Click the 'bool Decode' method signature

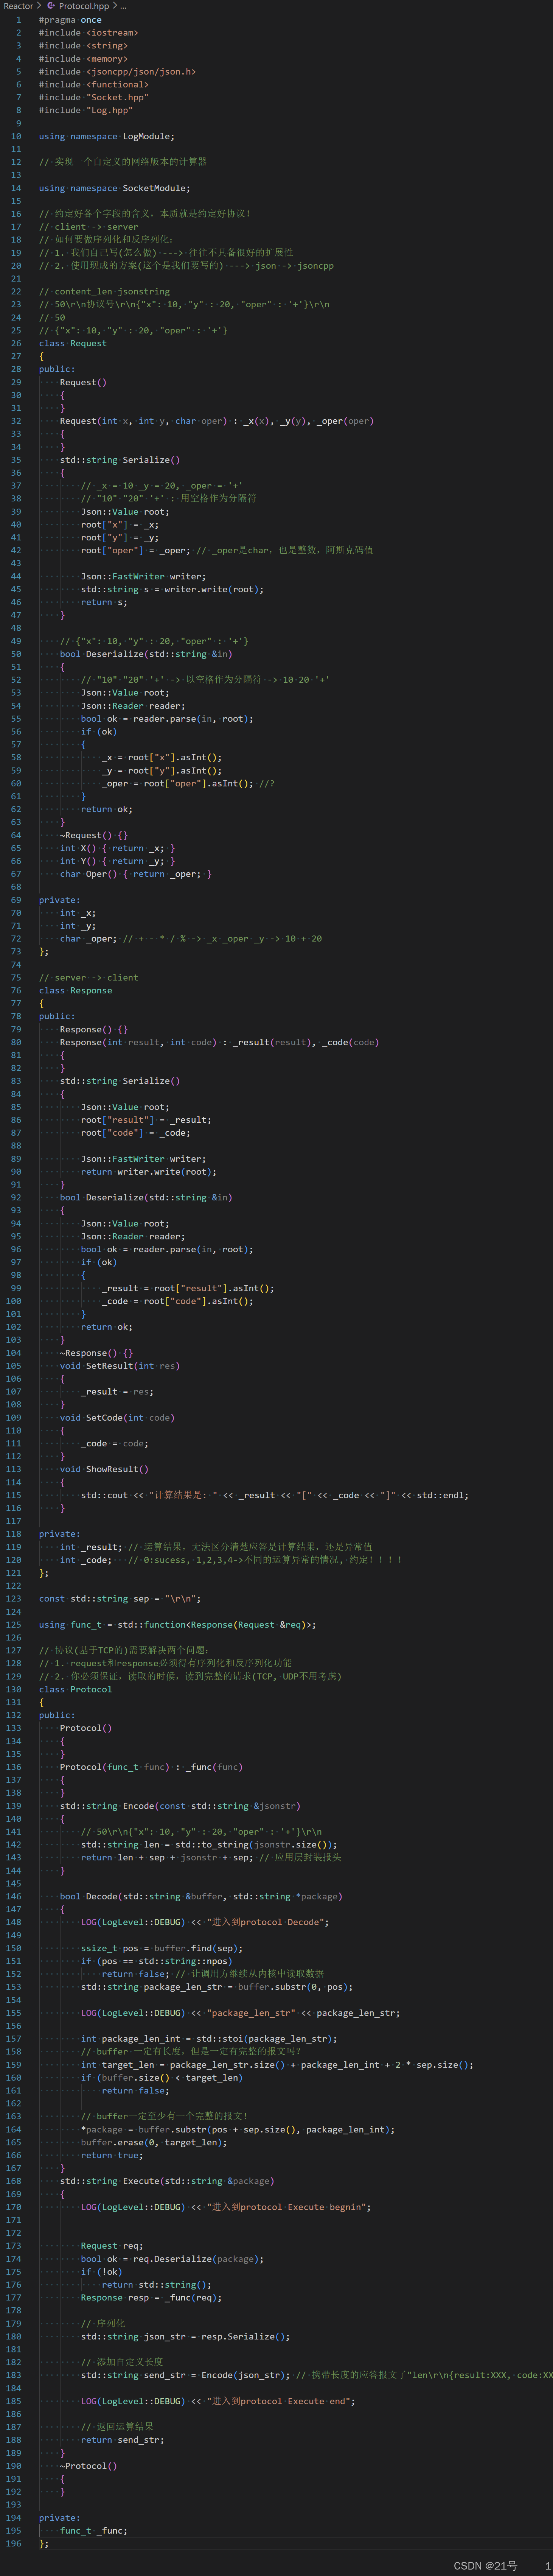click(200, 1896)
